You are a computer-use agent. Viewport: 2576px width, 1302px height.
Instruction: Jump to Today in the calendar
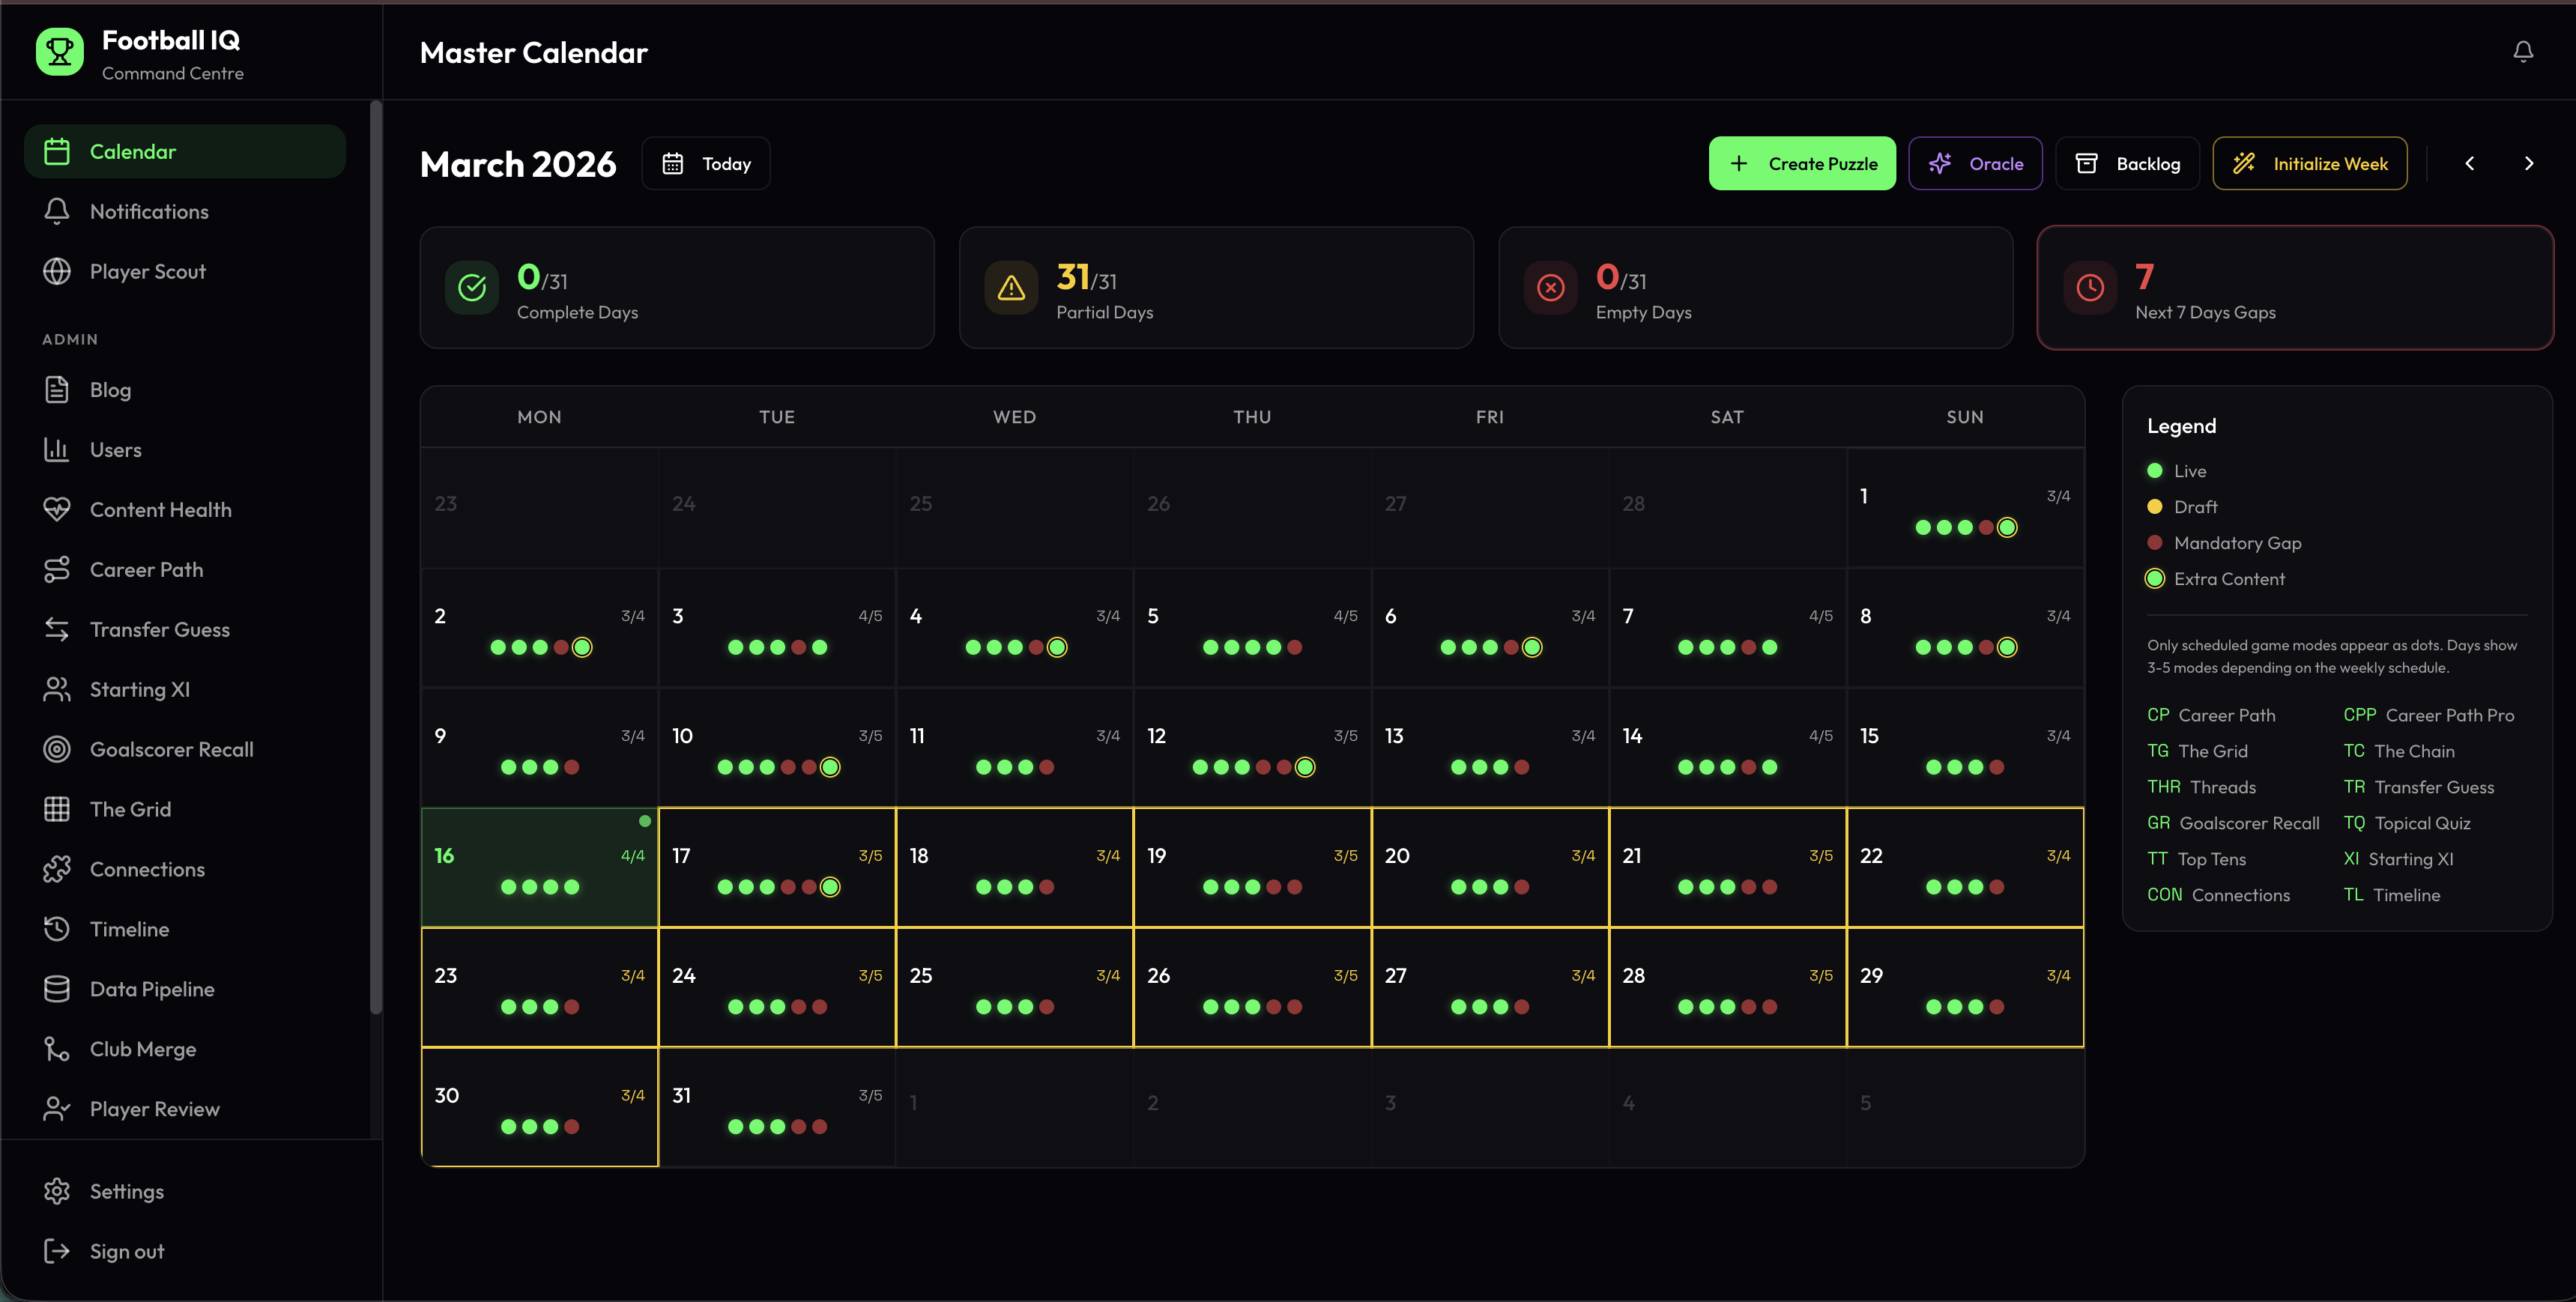tap(706, 163)
